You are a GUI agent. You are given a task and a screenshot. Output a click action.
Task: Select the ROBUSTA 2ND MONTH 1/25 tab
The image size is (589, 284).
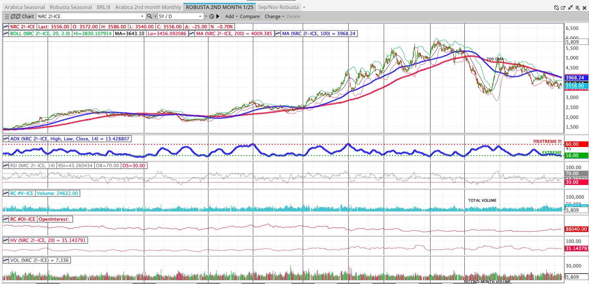click(x=220, y=7)
